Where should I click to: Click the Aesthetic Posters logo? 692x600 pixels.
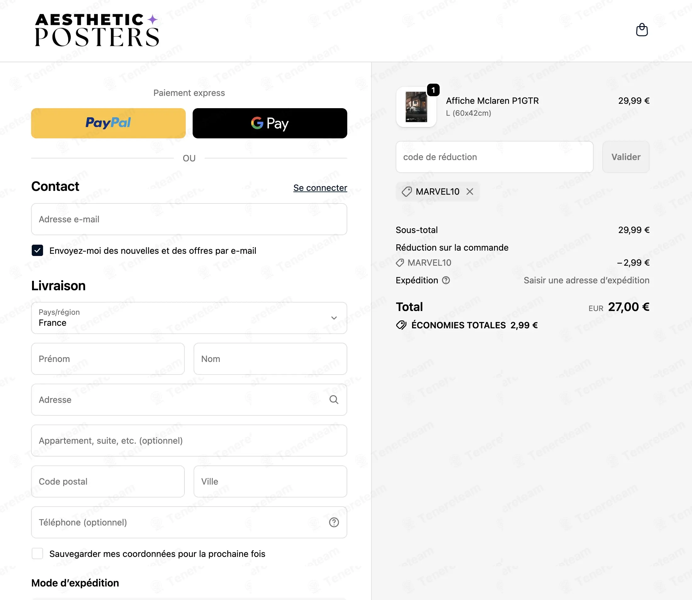(x=97, y=30)
